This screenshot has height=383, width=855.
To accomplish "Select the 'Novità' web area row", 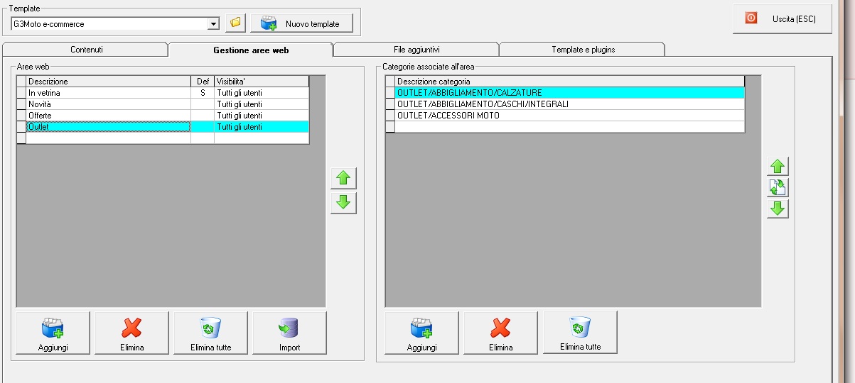I will (163, 104).
